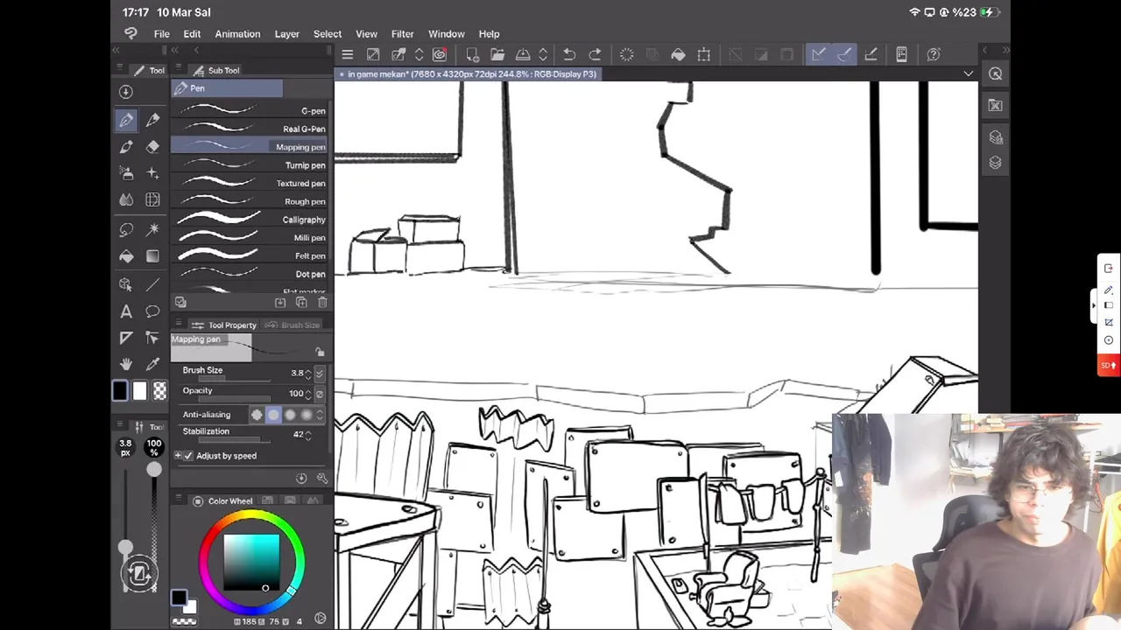Delete sub tool with trash icon
The height and width of the screenshot is (630, 1121).
click(322, 303)
